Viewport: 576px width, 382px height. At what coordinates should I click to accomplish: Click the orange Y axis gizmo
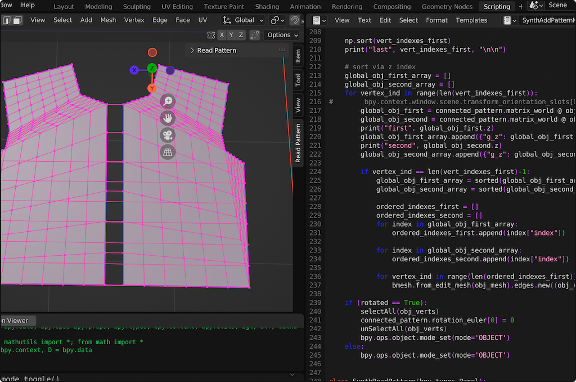coord(152,88)
